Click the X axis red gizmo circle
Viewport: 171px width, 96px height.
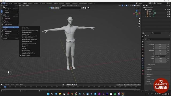click(139, 13)
